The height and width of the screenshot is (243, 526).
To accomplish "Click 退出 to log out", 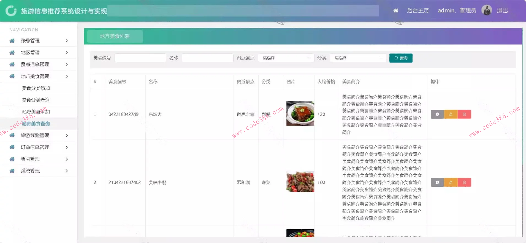I will click(x=502, y=11).
